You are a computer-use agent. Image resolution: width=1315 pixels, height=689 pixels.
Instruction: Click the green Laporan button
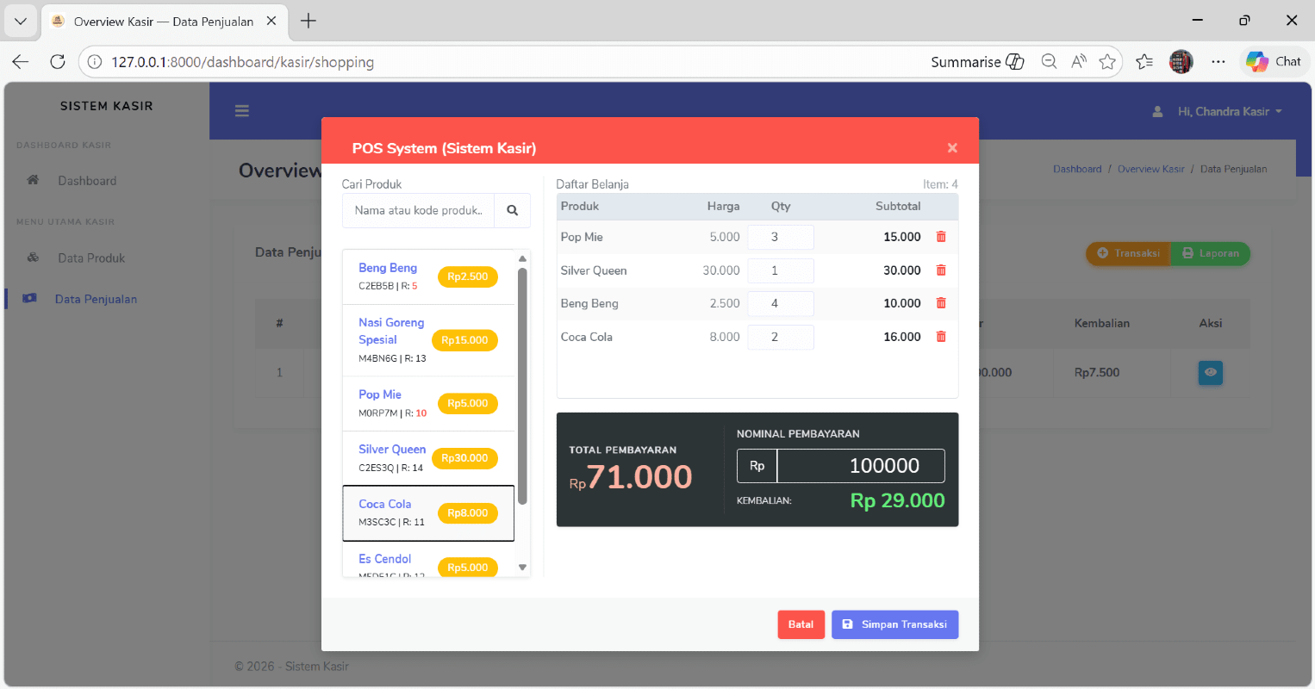coord(1210,253)
